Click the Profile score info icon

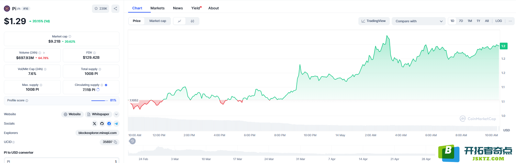27,101
